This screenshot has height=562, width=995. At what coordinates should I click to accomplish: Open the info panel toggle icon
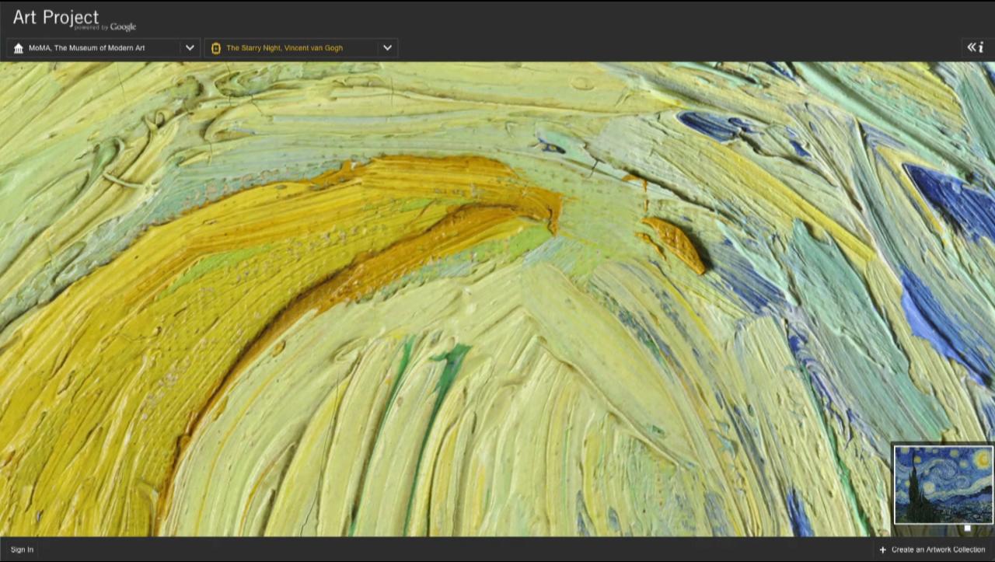[x=976, y=47]
